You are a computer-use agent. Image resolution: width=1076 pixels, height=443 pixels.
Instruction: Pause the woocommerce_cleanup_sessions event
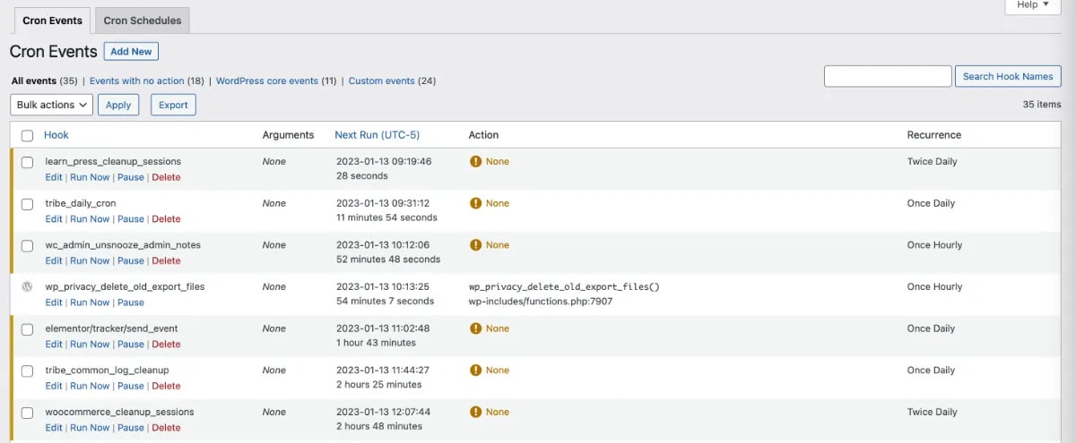[x=131, y=428]
